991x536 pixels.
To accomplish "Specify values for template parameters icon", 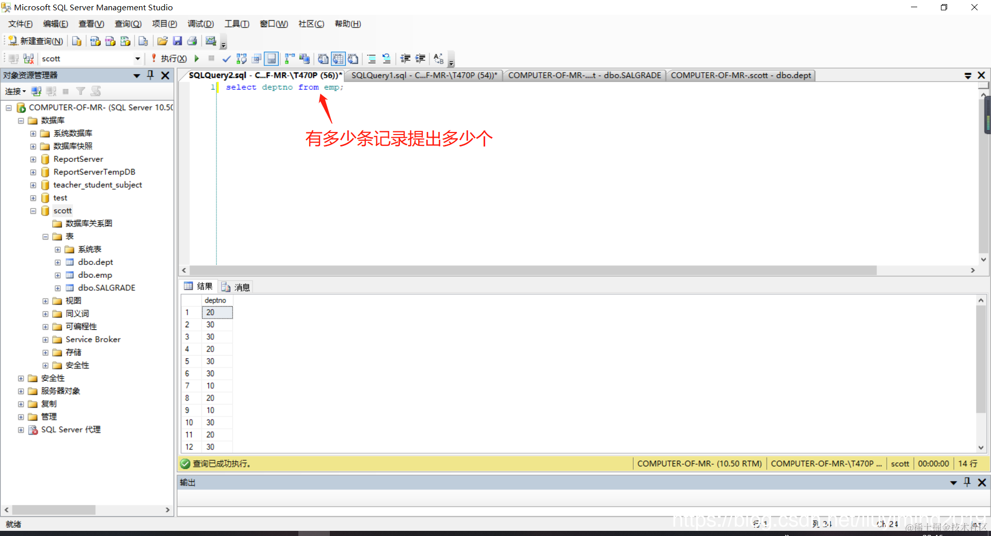I will 439,59.
